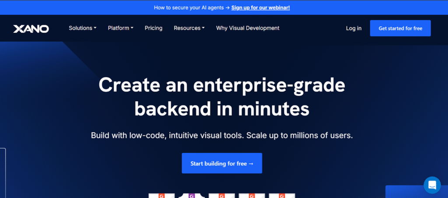
Task: Click Get started for free button
Action: tap(400, 28)
